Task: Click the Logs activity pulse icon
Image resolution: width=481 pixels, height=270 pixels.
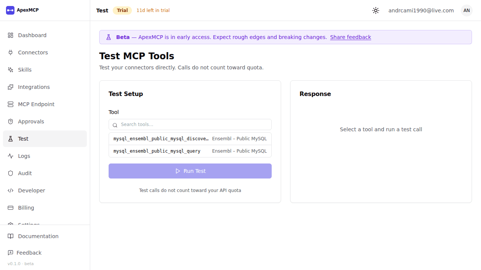Action: [11, 156]
